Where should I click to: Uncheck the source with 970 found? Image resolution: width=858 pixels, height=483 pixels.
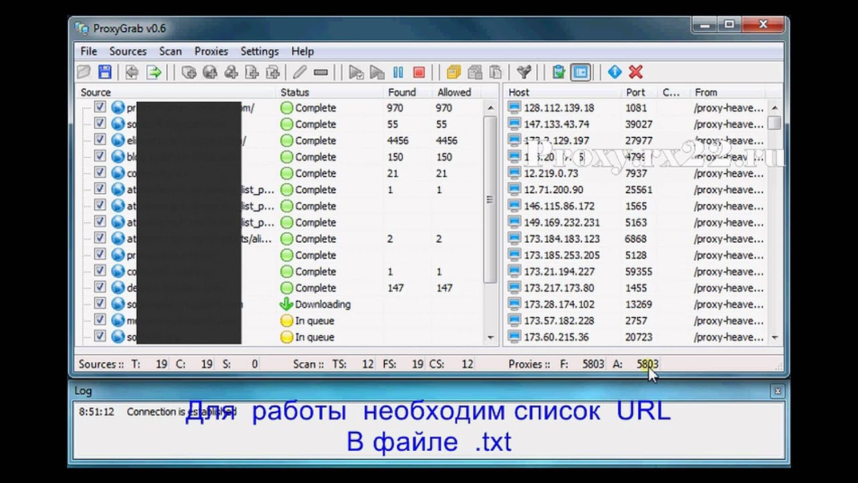click(x=100, y=107)
